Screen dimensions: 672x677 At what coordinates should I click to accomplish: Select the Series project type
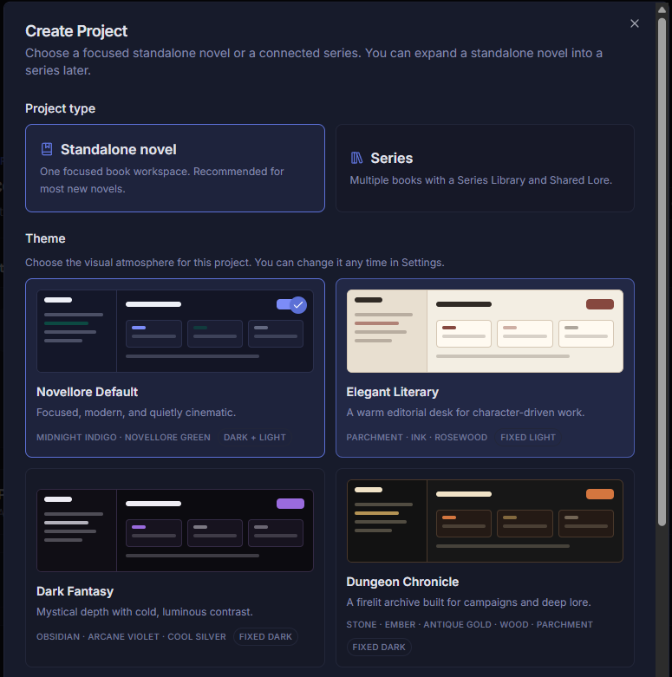click(x=485, y=168)
